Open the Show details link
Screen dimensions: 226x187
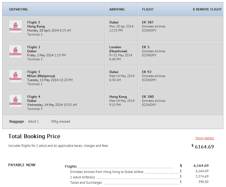pos(204,138)
